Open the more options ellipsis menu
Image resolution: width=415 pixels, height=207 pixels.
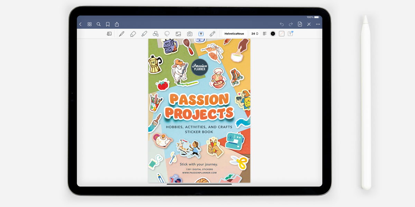pyautogui.click(x=318, y=24)
